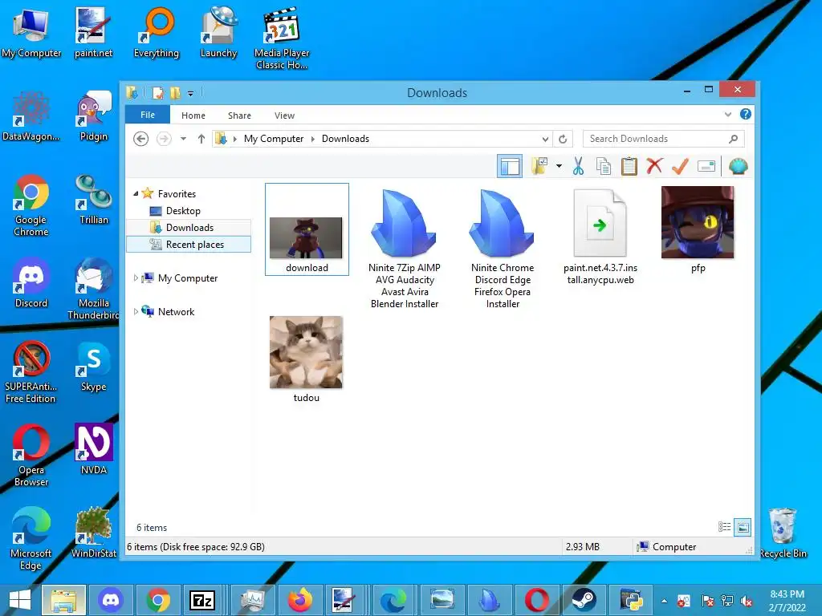Viewport: 822px width, 616px height.
Task: Open the recent locations dropdown arrow
Action: tap(183, 139)
